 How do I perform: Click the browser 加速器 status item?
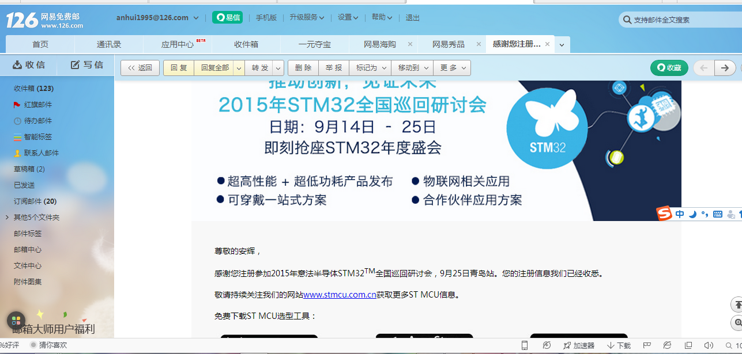click(578, 345)
